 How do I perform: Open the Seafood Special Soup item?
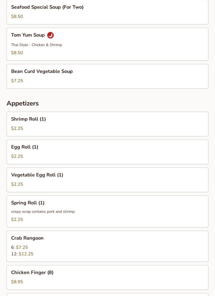(47, 7)
